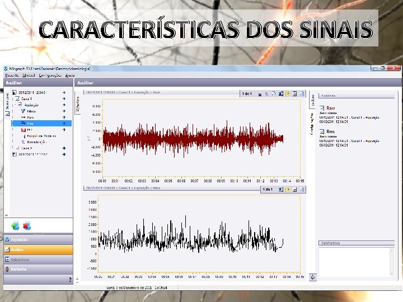Click the Estatísticas box scrollbar
The width and height of the screenshot is (403, 302).
click(392, 262)
